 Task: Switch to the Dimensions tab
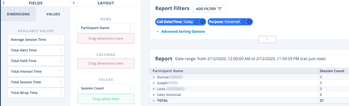18,14
